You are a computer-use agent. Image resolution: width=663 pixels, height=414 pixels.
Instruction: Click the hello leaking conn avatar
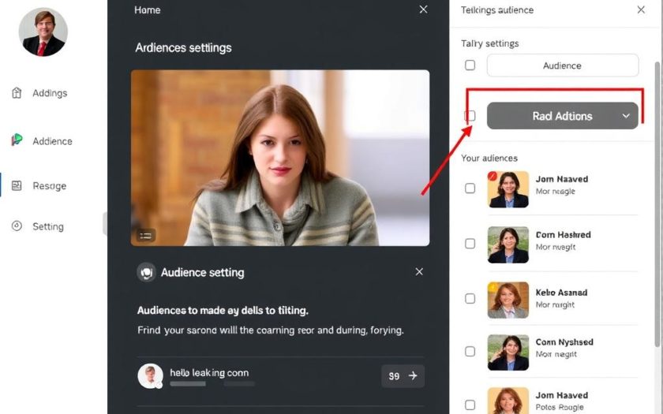[x=150, y=375]
